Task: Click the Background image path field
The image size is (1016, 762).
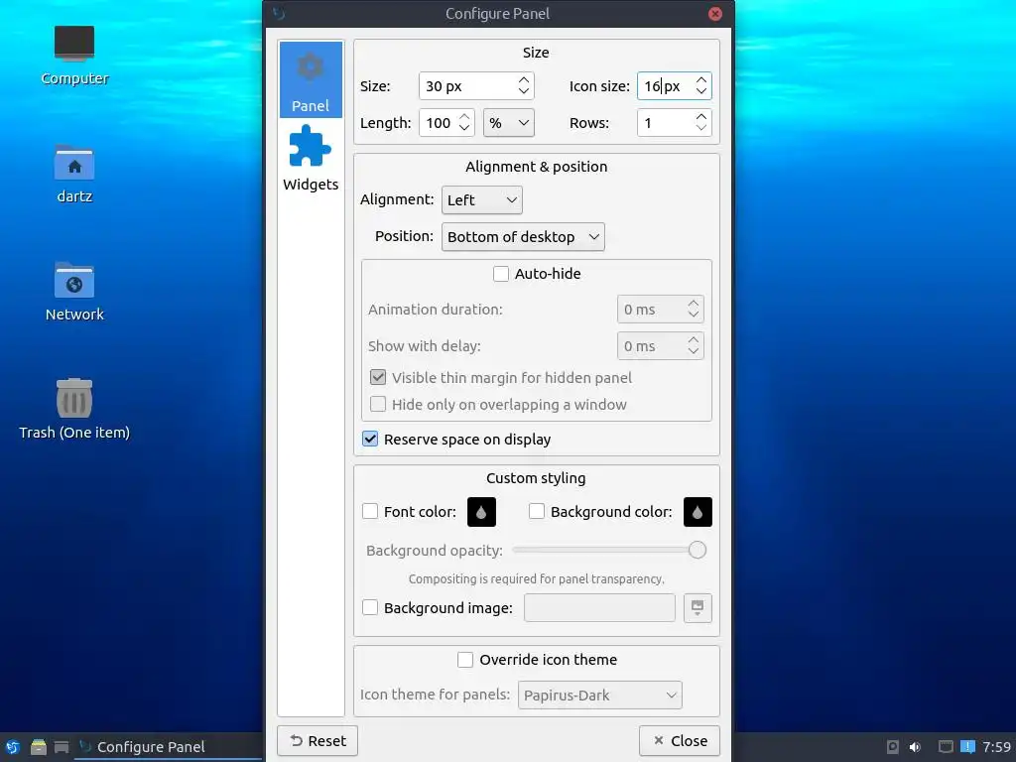Action: (599, 608)
